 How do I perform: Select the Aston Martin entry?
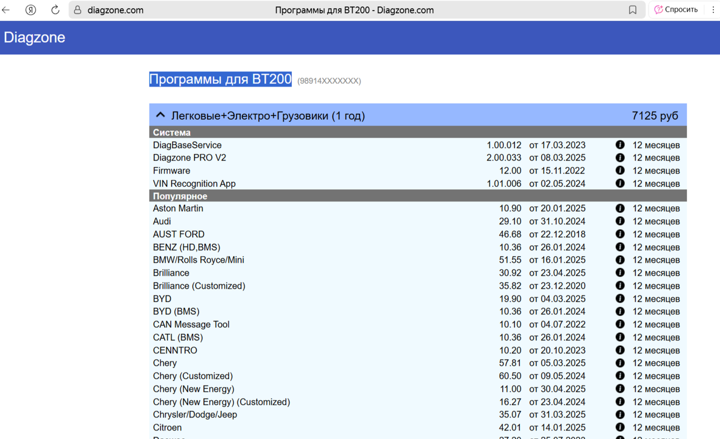tap(178, 208)
